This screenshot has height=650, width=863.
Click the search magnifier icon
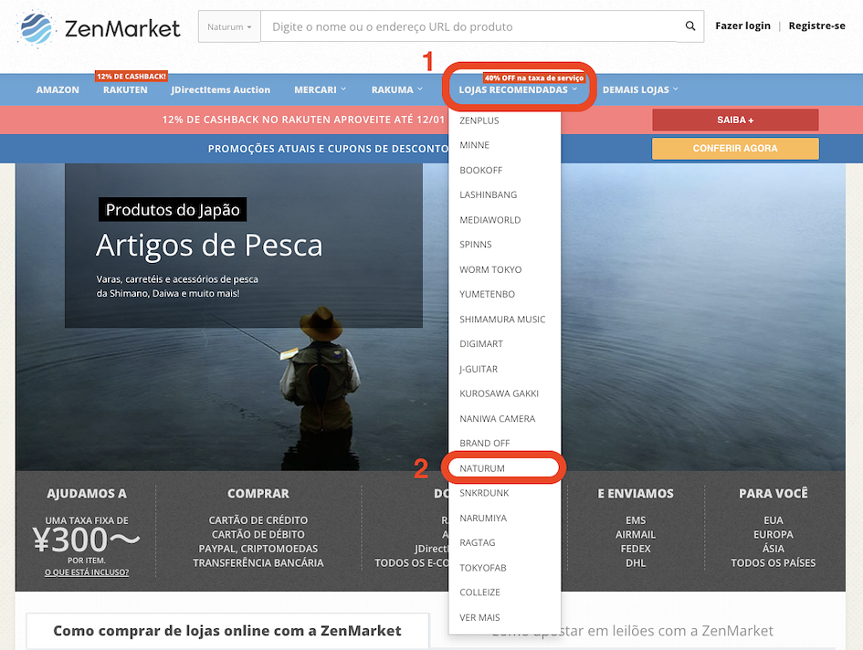[690, 26]
